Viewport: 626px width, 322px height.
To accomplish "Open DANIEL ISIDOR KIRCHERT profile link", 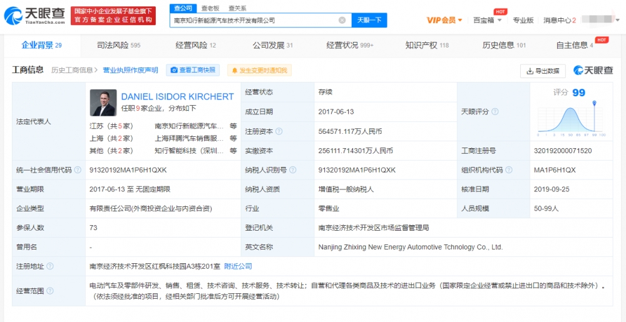I will pyautogui.click(x=177, y=96).
